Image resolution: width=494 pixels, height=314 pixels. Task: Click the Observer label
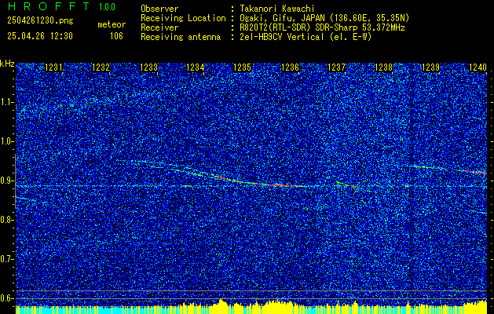[159, 9]
